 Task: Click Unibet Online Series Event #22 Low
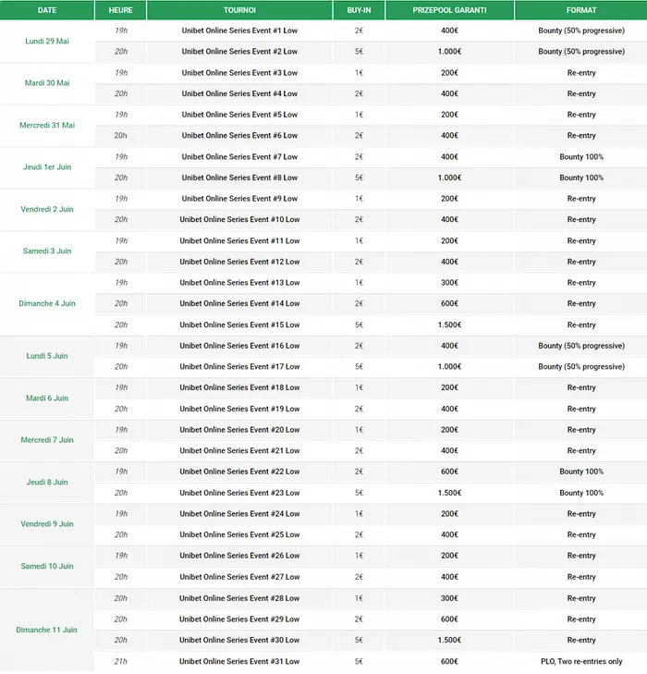click(x=239, y=472)
